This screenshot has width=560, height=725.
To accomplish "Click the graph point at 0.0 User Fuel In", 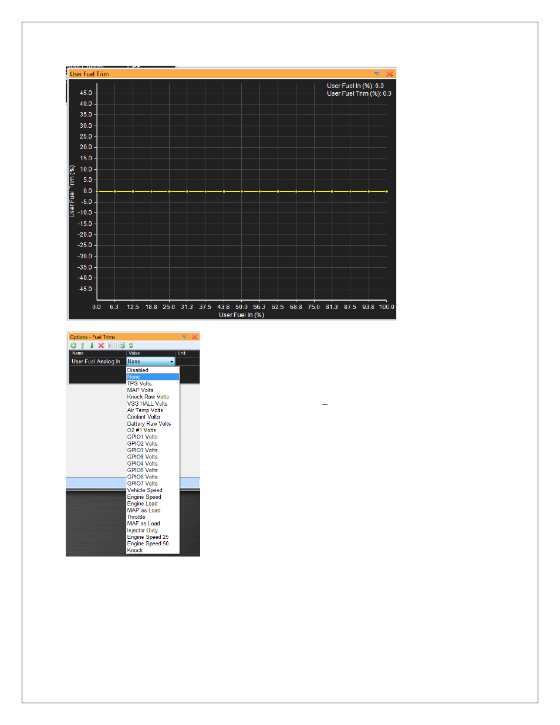I will click(97, 191).
